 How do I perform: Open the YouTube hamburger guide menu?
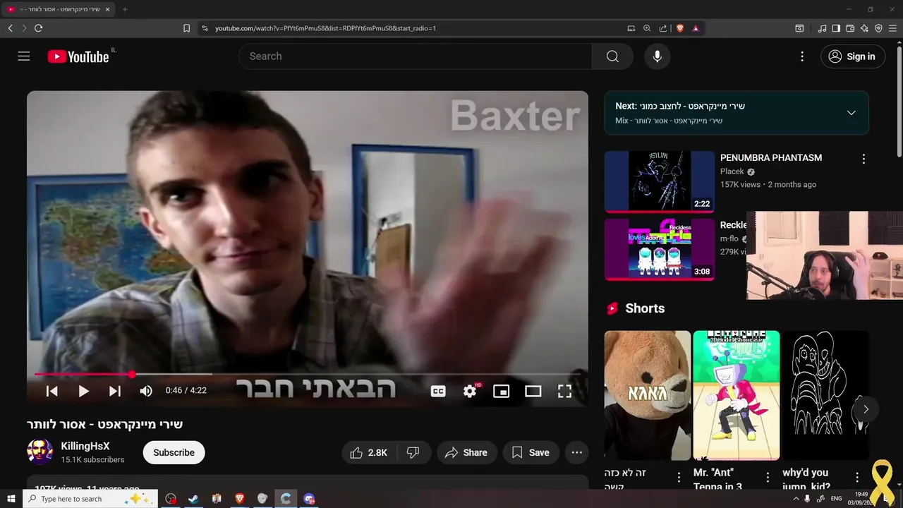24,56
